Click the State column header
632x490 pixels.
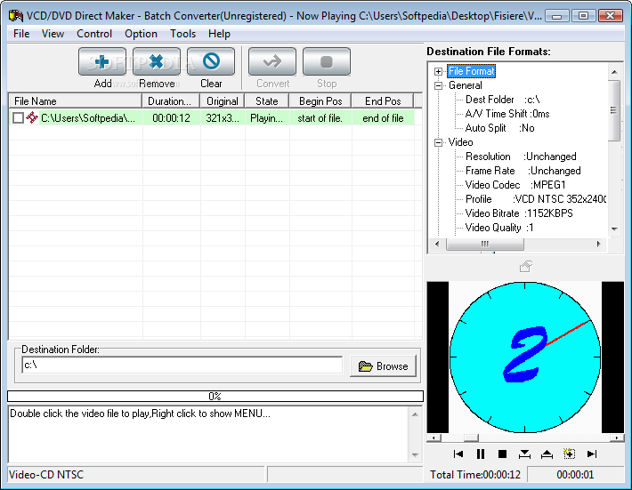coord(267,101)
